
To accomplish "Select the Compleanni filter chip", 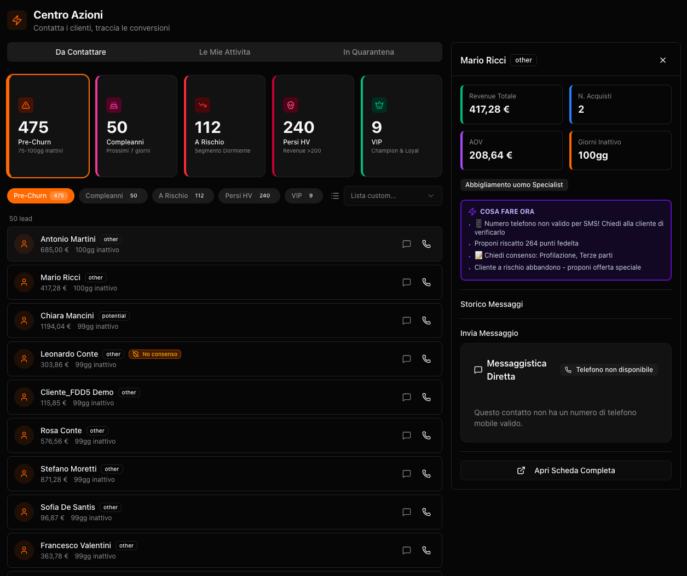I will (x=113, y=196).
